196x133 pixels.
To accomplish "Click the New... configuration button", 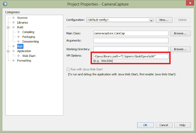I will tap(164, 20).
